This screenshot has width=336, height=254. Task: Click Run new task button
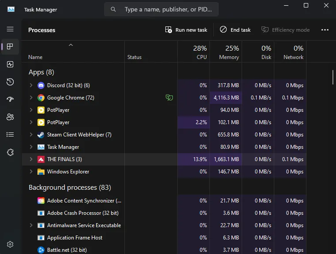186,30
